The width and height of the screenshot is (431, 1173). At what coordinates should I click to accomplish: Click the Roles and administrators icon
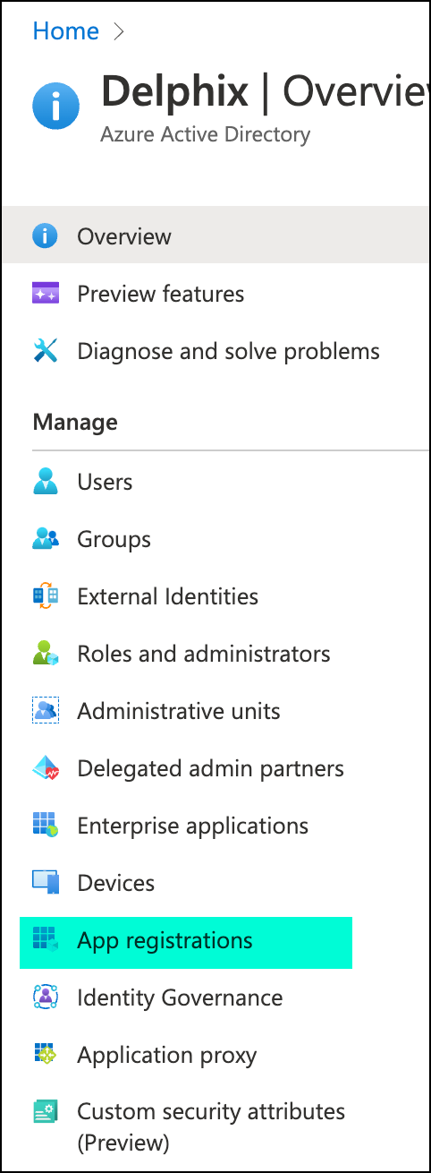click(45, 654)
